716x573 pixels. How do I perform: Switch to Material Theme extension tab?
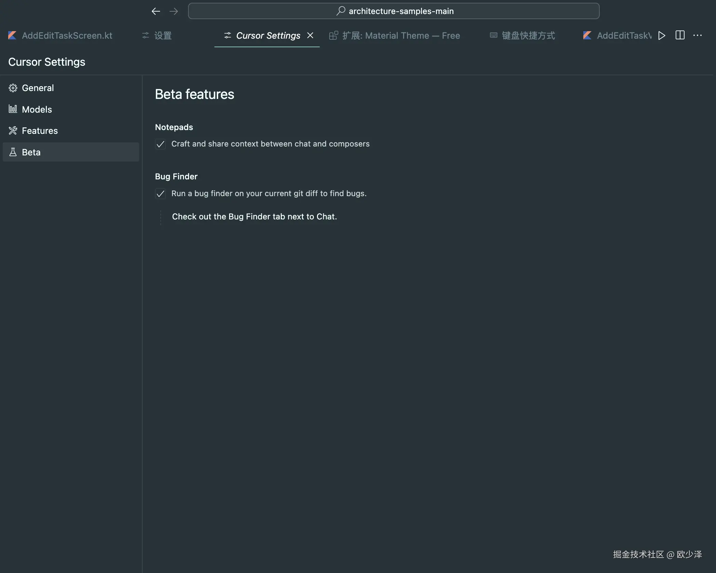(401, 36)
